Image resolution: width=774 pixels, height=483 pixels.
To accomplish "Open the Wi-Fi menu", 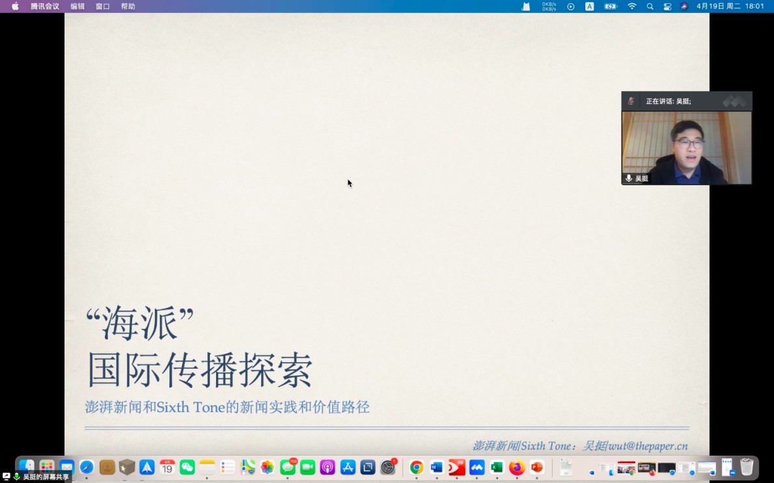I will [632, 7].
